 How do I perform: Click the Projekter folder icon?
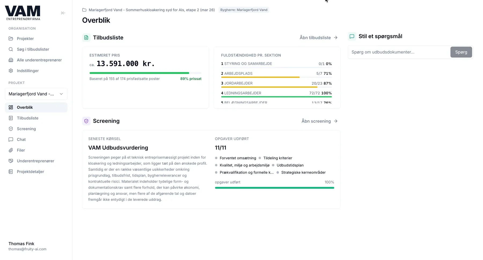[x=11, y=39]
